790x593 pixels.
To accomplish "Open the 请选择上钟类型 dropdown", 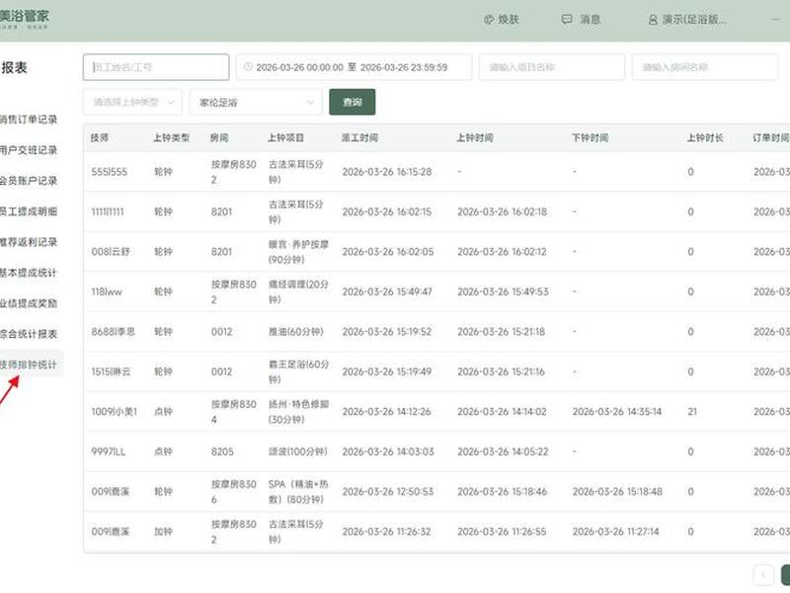I will (x=132, y=102).
